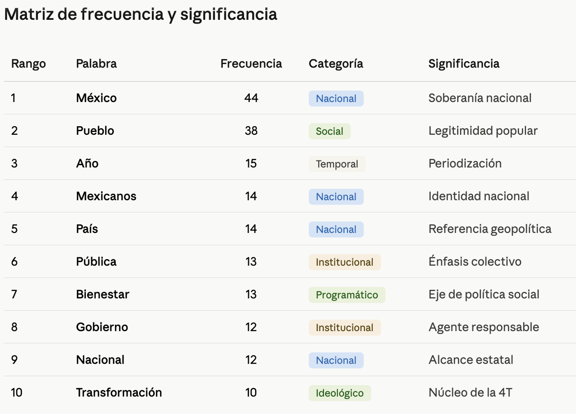
Task: Click the Programático category tag
Action: coord(347,295)
